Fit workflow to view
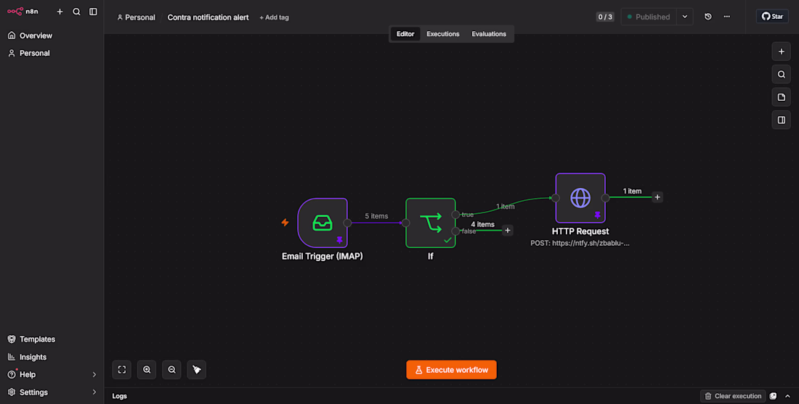This screenshot has height=404, width=799. 122,370
